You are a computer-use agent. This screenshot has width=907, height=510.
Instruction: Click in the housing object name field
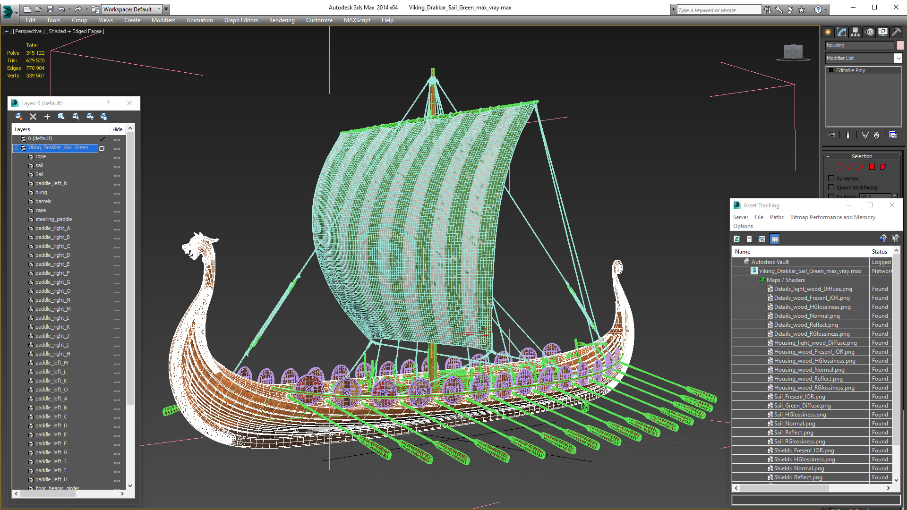coord(859,45)
